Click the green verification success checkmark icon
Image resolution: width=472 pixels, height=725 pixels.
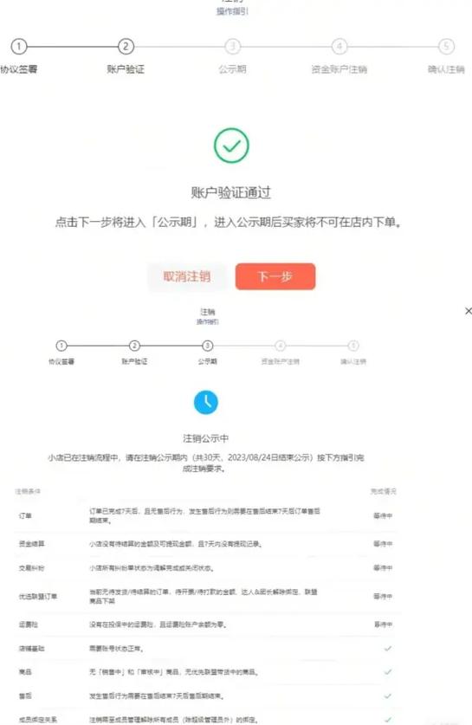(231, 146)
